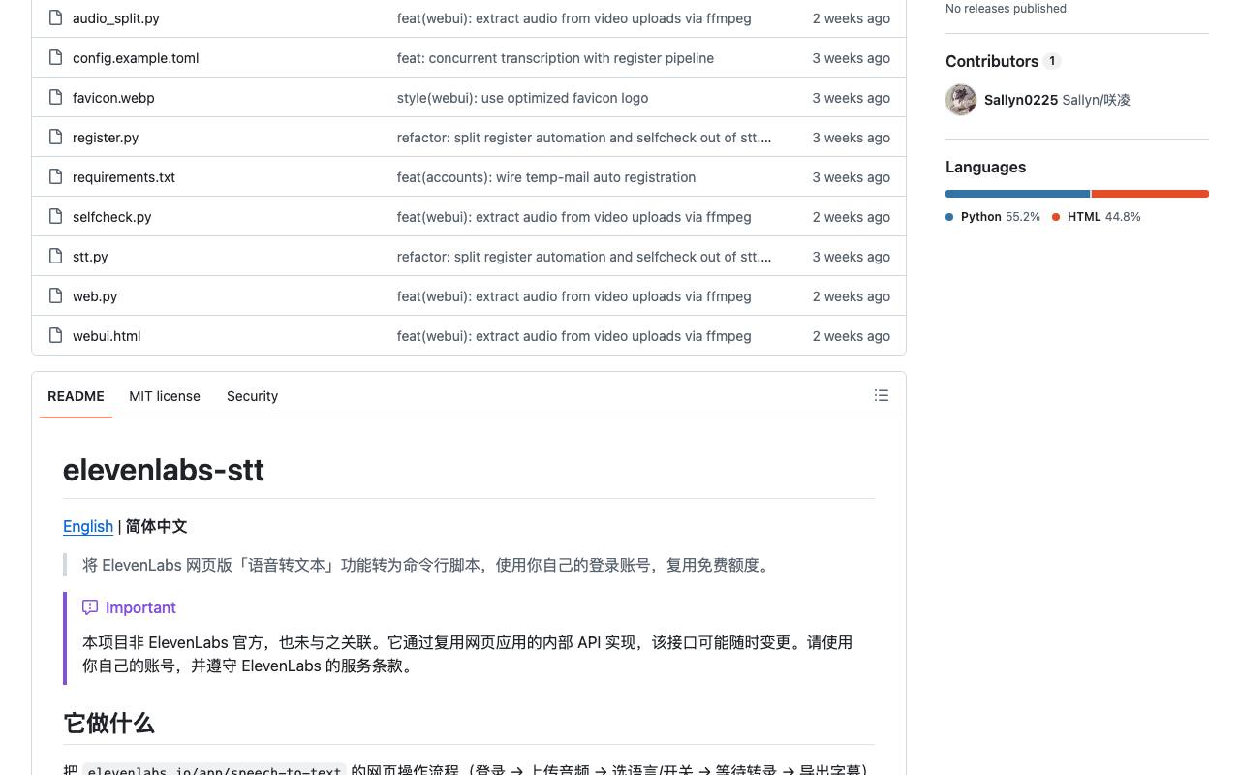Open the requirements.txt file
Viewport: 1240px width, 775px height.
click(x=124, y=177)
